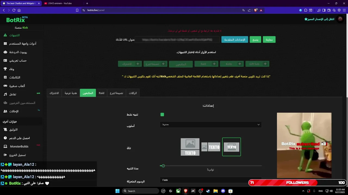
Task: Click the translate page icon in address bar
Action: [x=244, y=10]
